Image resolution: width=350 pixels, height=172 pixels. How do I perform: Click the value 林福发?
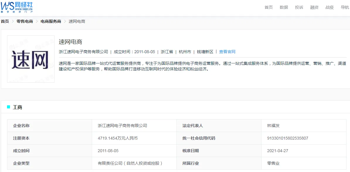[x=273, y=126]
